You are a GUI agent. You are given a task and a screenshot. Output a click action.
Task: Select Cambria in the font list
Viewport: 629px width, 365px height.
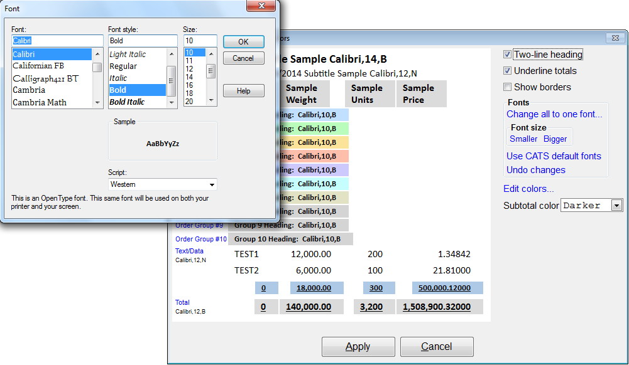(52, 90)
